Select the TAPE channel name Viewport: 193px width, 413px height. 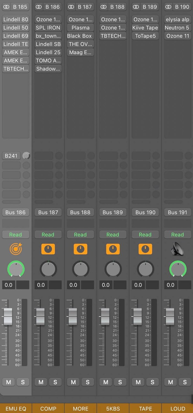point(145,409)
